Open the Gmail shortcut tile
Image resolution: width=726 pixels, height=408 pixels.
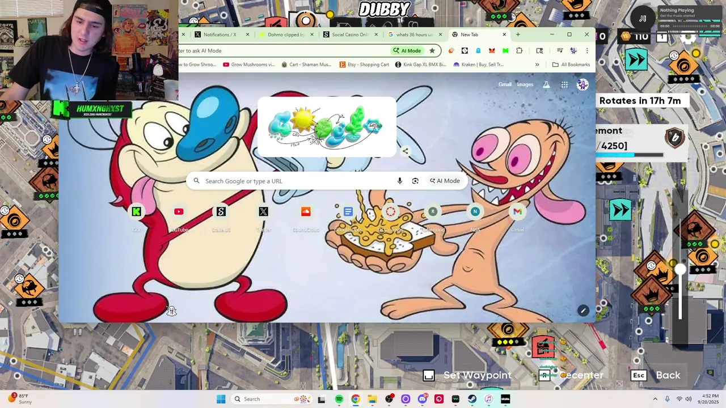pos(517,218)
